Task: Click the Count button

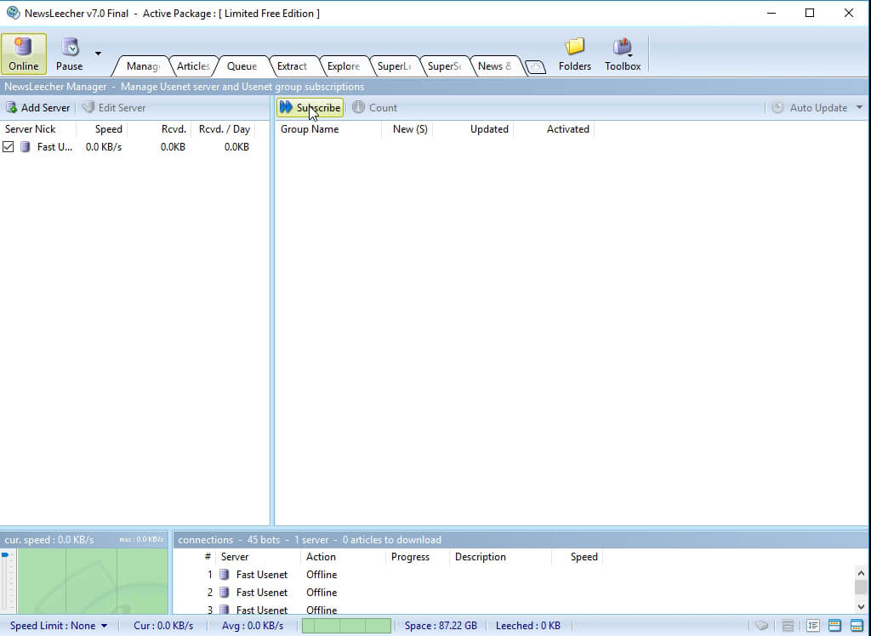Action: [374, 108]
